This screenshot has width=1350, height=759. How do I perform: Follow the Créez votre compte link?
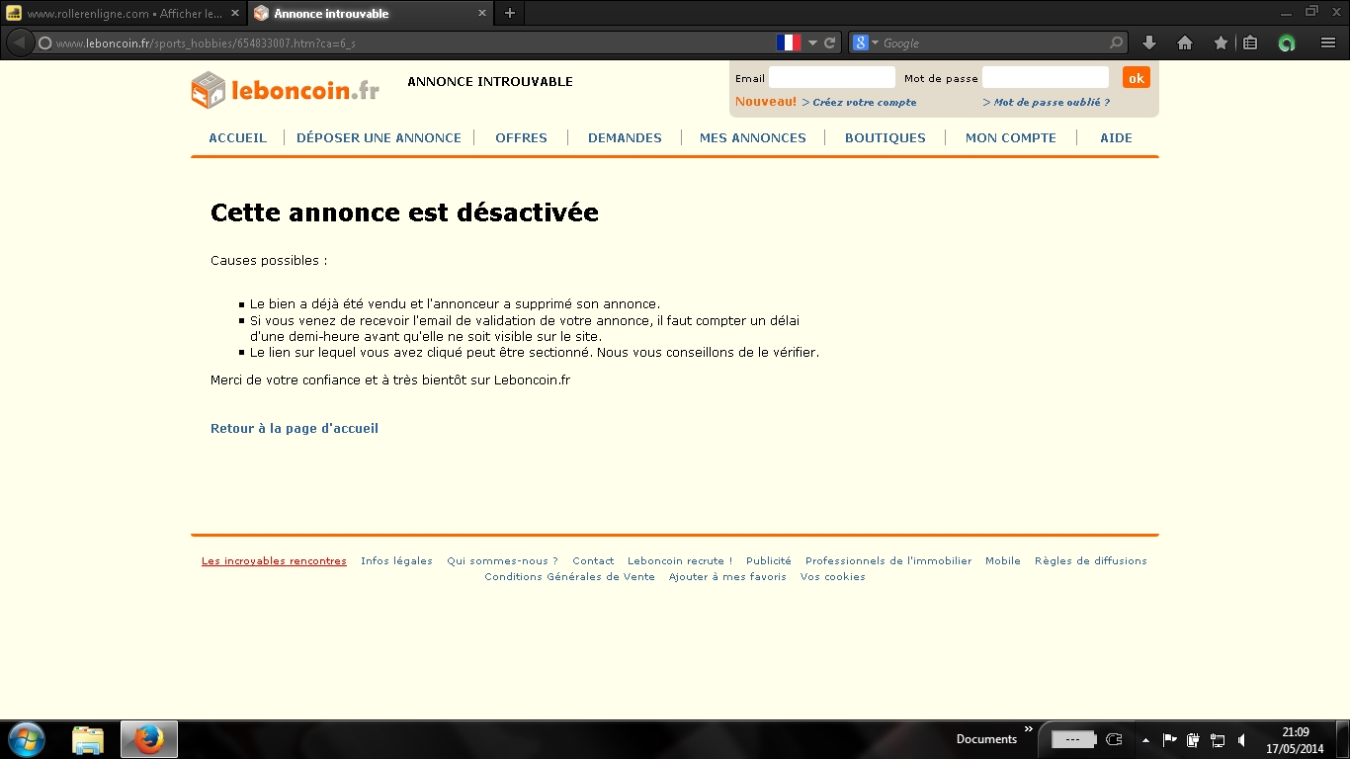(859, 103)
